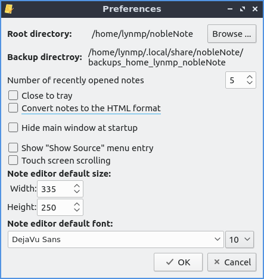Image resolution: width=264 pixels, height=279 pixels.
Task: Click inside the Height 250 input field
Action: click(55, 207)
